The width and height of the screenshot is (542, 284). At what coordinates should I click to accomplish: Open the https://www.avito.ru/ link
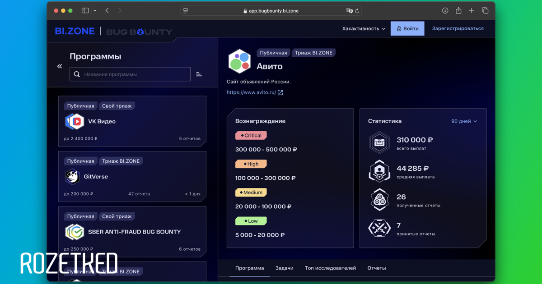[x=251, y=92]
